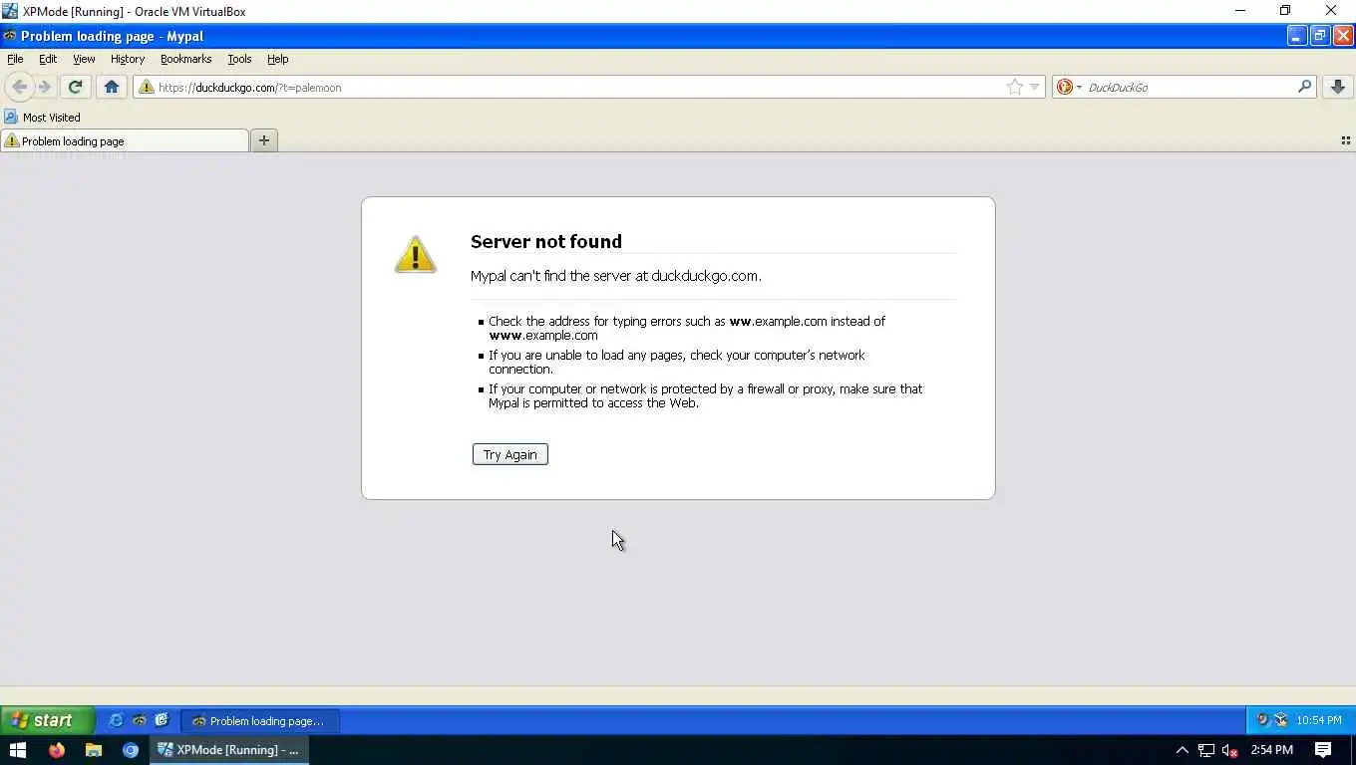Viewport: 1356px width, 765px height.
Task: Open the address bar history dropdown arrow
Action: [x=1034, y=87]
